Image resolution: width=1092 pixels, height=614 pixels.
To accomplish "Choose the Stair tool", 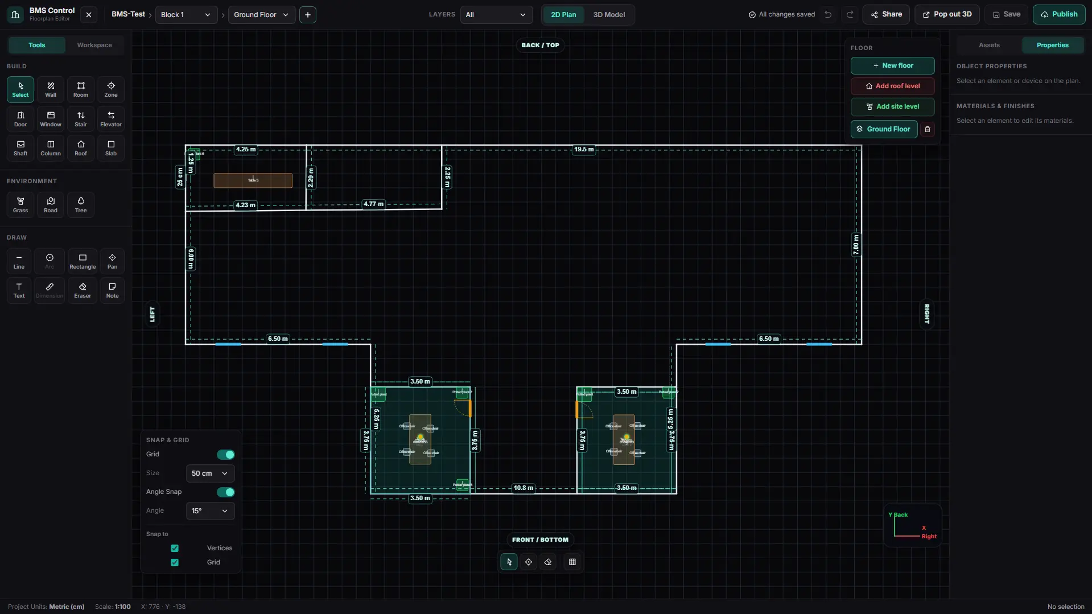I will pos(81,119).
